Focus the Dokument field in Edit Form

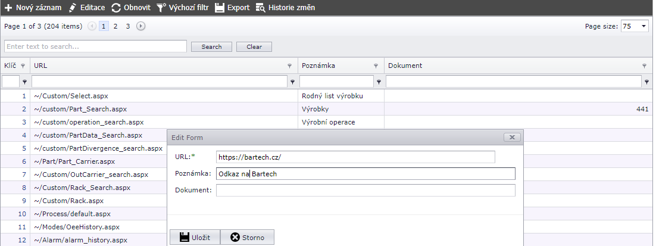point(366,190)
